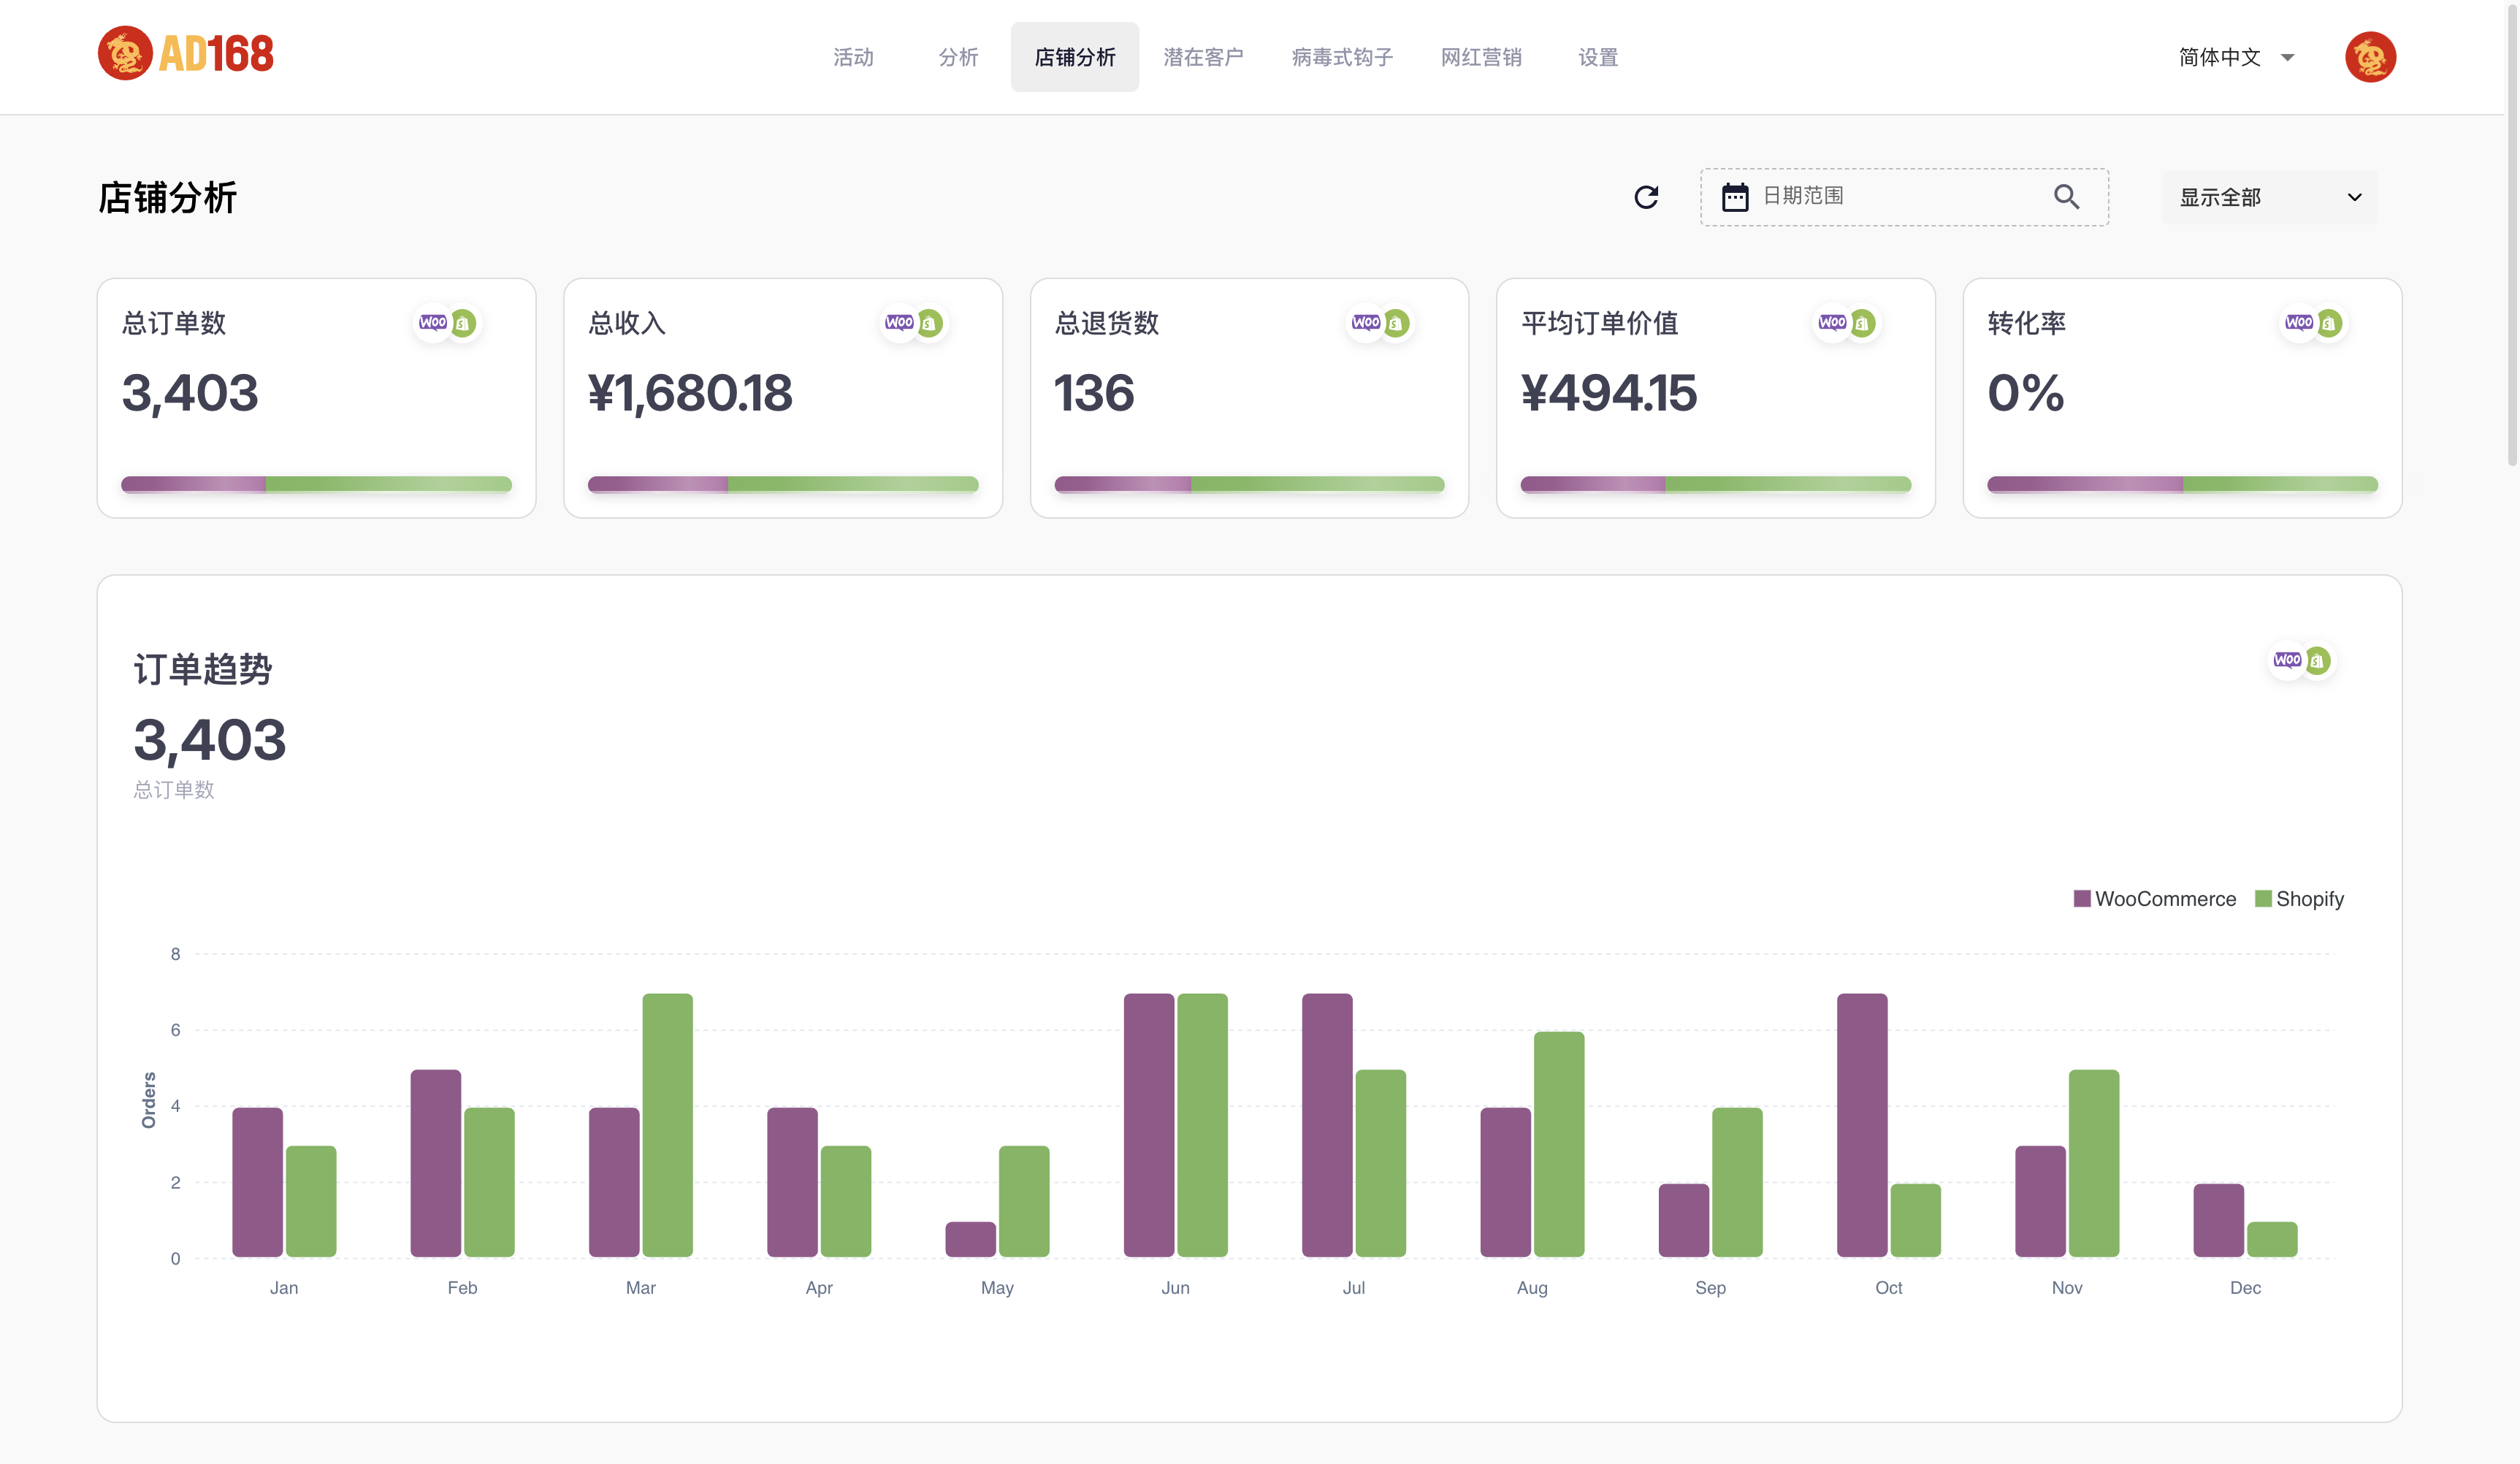Viewport: 2520px width, 1464px height.
Task: Click Shopify icon on 总退货数 card
Action: tap(1396, 323)
